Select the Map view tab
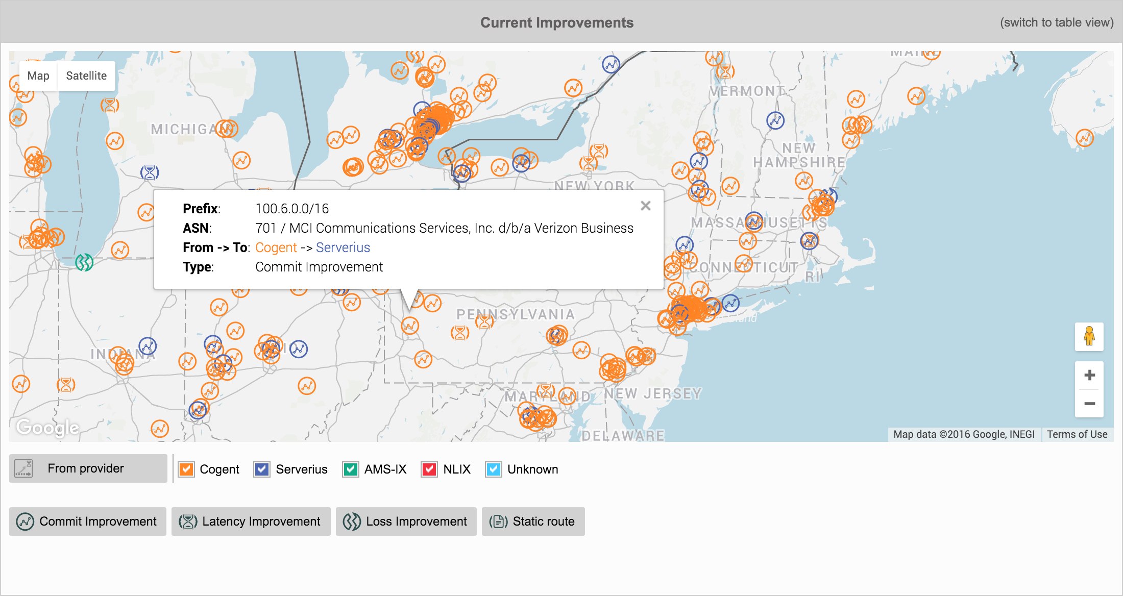The height and width of the screenshot is (596, 1123). click(x=38, y=76)
